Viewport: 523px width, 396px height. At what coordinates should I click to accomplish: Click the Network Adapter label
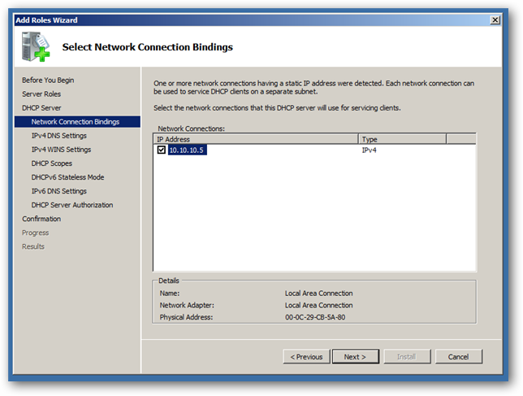(187, 305)
